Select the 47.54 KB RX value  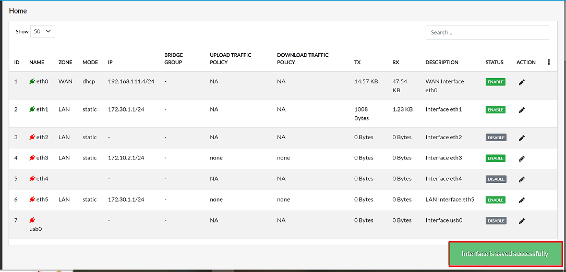[x=400, y=86]
